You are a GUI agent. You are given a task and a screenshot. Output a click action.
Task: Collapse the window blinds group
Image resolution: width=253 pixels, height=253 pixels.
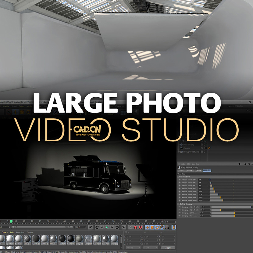[x=179, y=177]
